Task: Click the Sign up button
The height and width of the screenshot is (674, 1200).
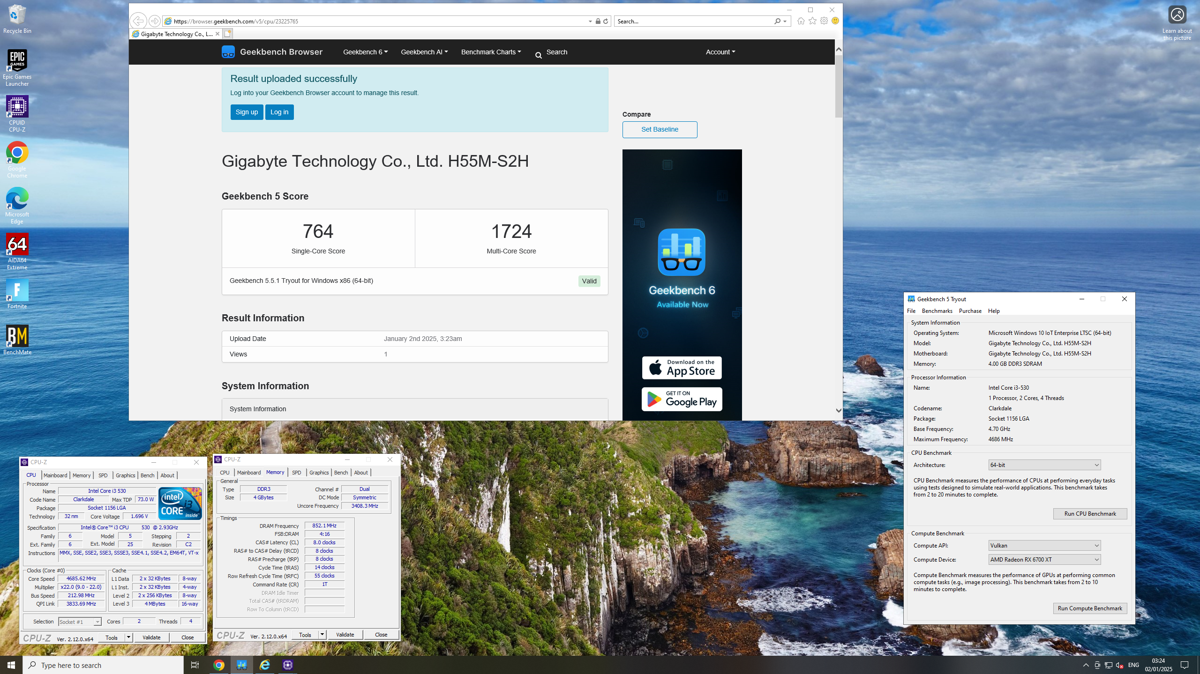Action: click(x=247, y=112)
